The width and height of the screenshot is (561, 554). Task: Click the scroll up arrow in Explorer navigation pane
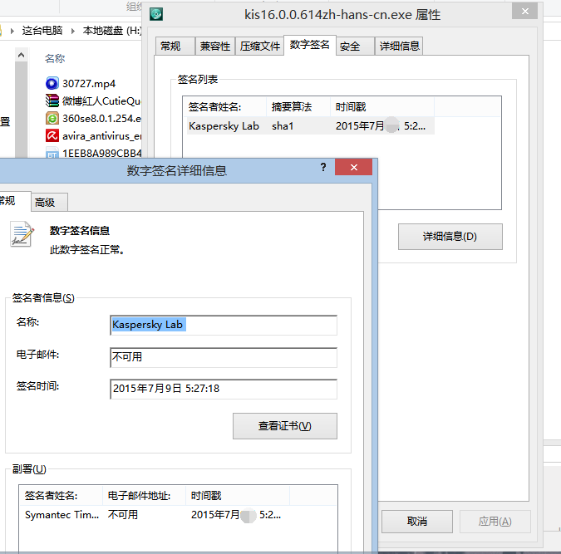21,55
